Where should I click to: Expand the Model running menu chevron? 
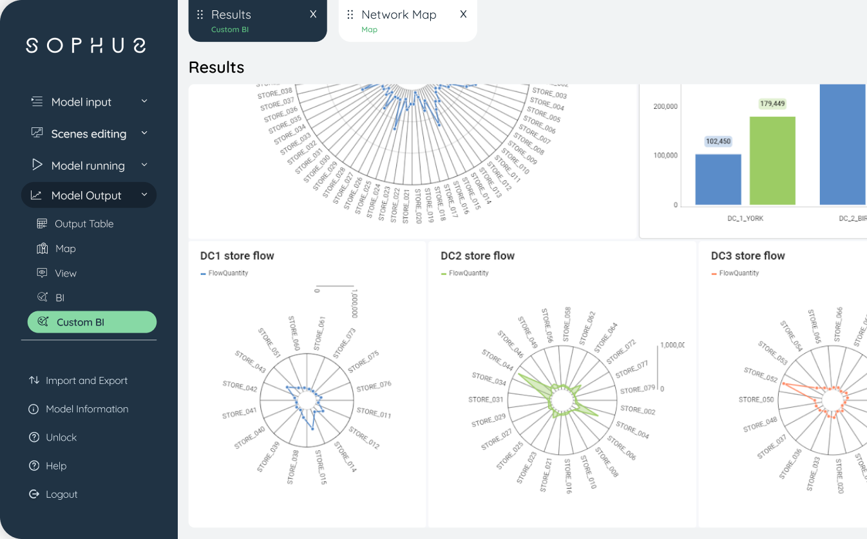[144, 165]
